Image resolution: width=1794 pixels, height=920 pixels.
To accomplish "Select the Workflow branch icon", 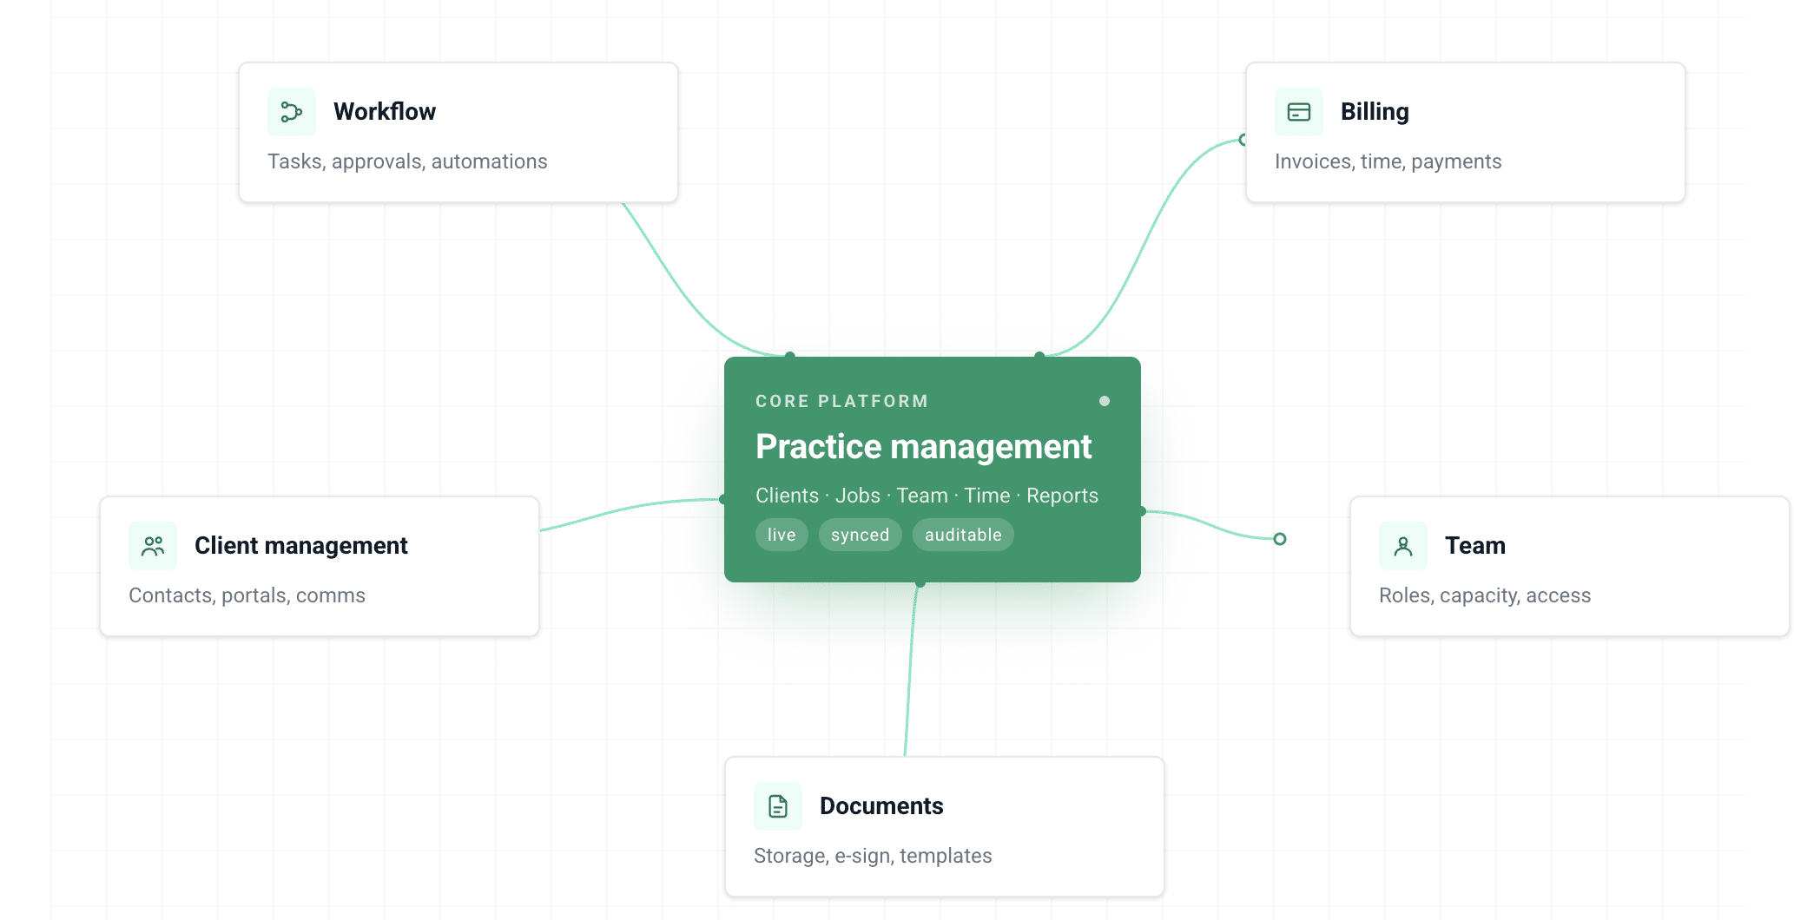I will [291, 111].
